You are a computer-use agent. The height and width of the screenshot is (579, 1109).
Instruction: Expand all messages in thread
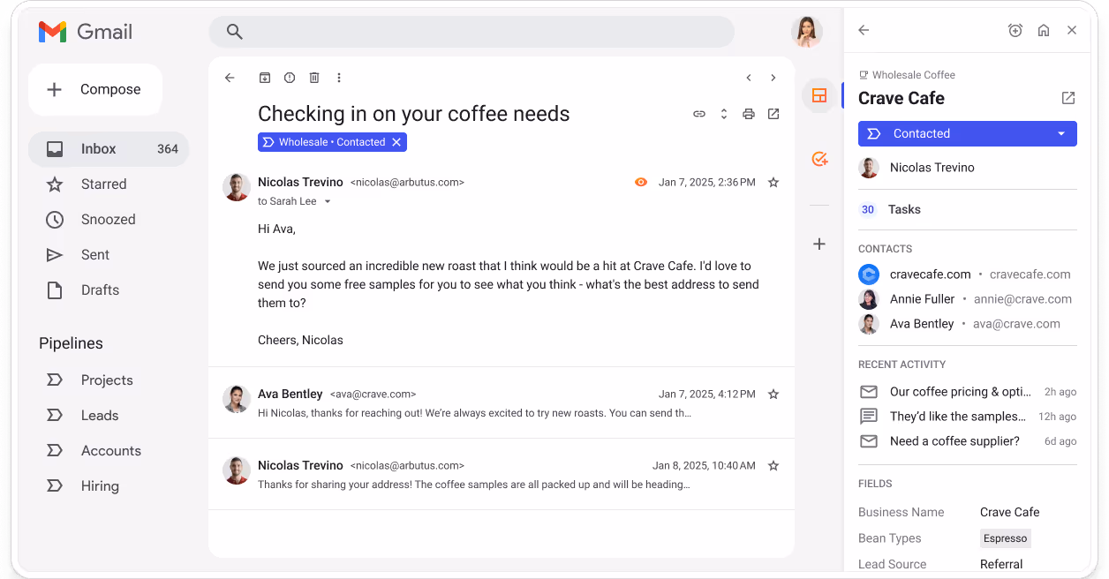(x=723, y=114)
